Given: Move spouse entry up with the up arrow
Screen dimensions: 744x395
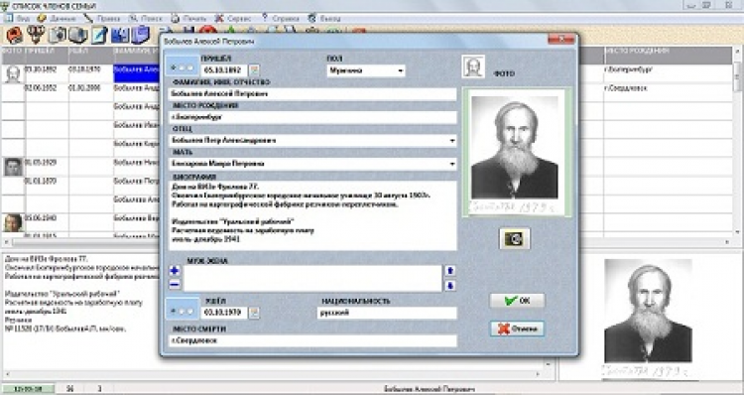Looking at the screenshot, I should tap(450, 271).
